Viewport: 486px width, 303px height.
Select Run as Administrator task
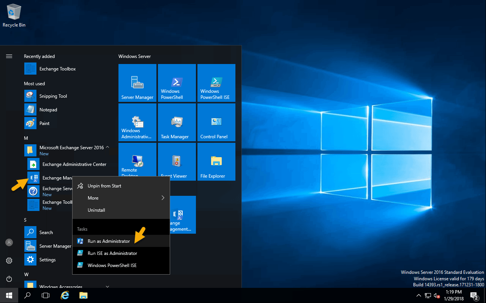121,241
